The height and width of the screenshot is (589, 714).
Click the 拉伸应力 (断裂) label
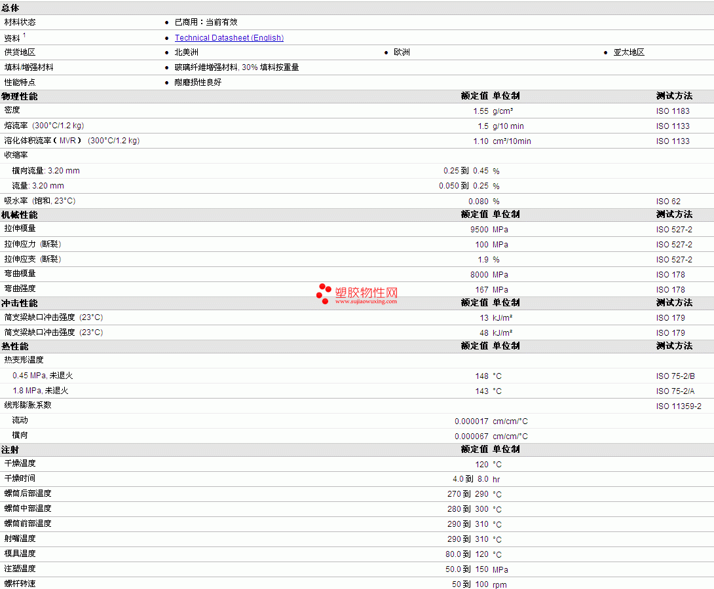click(x=33, y=244)
